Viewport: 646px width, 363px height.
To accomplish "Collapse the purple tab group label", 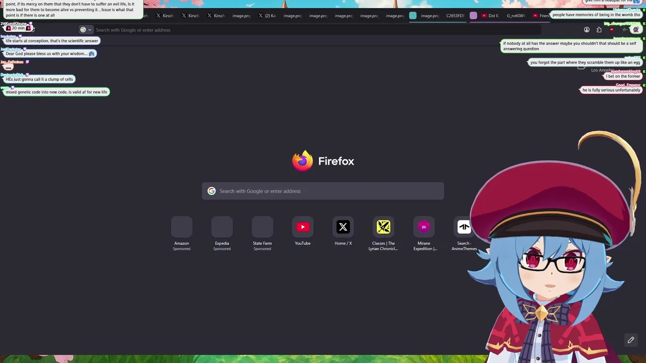I will (x=473, y=16).
